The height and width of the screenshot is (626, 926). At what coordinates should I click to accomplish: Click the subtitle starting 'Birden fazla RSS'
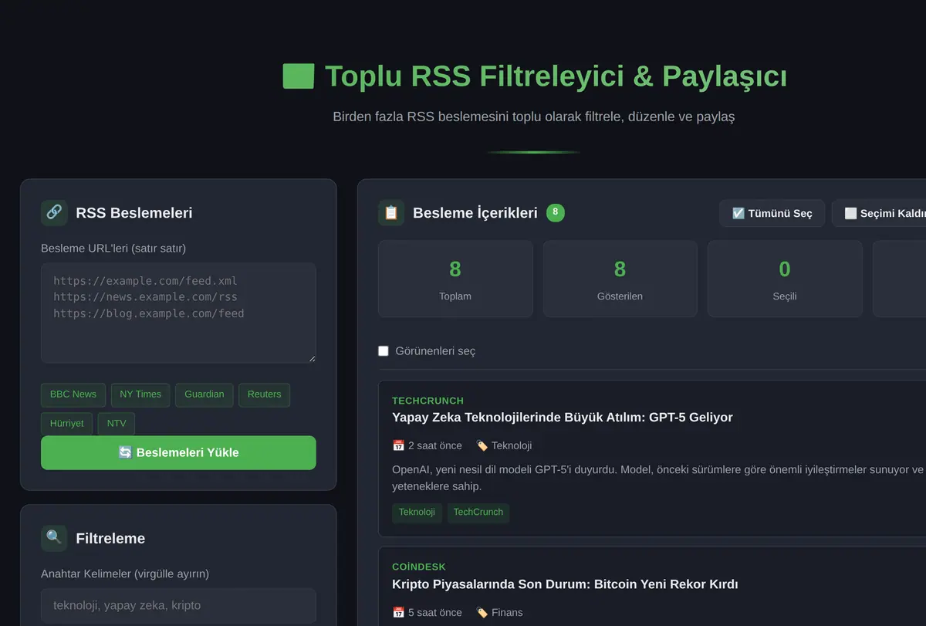(534, 117)
